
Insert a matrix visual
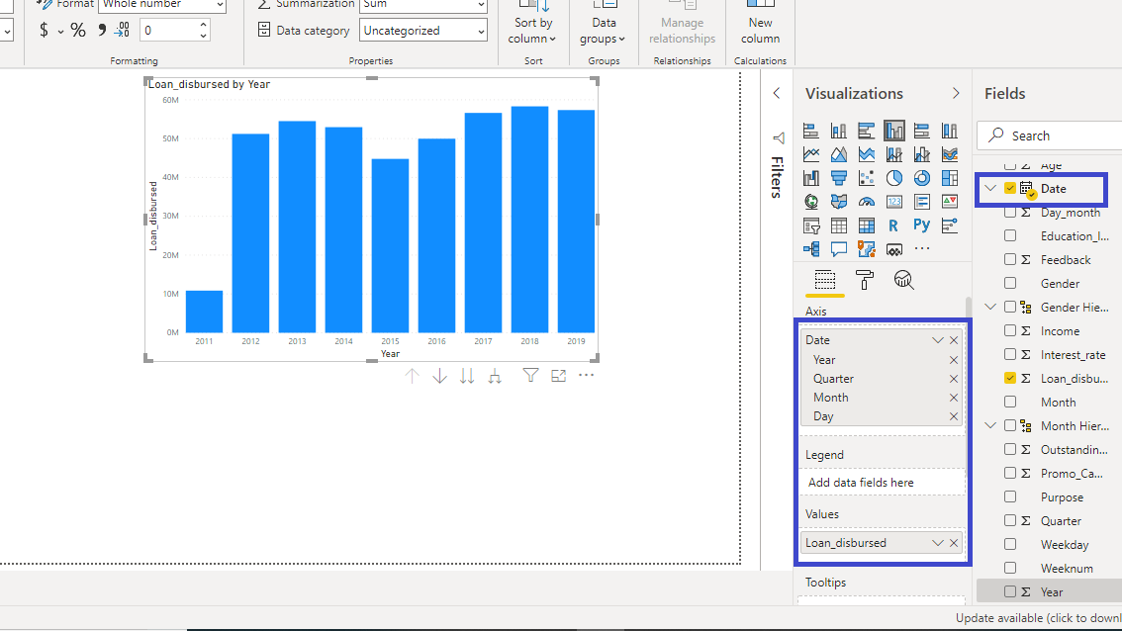(x=867, y=226)
